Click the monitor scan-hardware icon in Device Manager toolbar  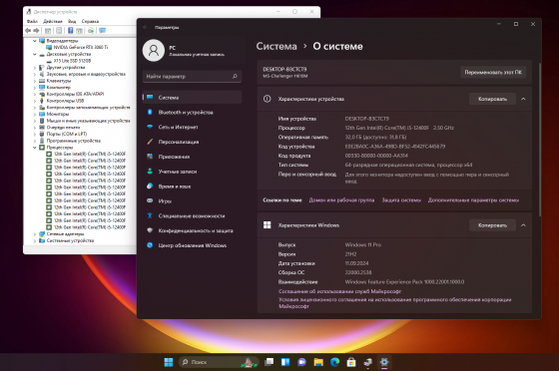point(102,31)
